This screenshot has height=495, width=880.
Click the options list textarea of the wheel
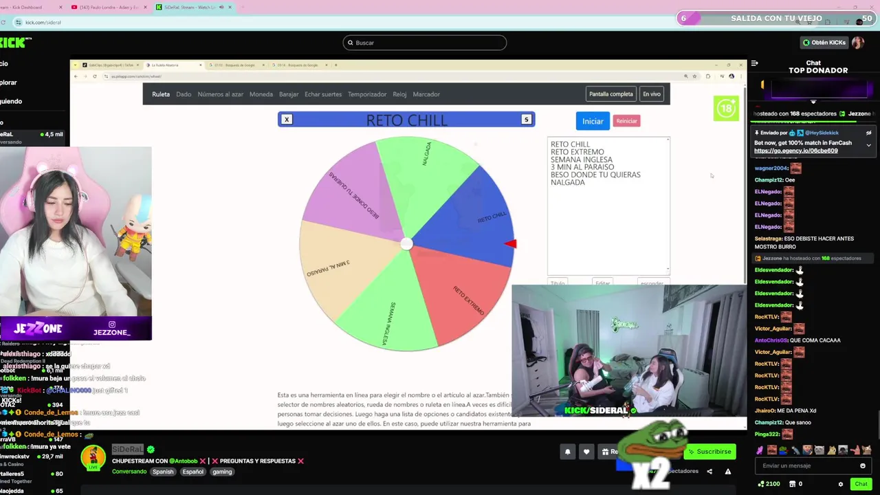[608, 206]
